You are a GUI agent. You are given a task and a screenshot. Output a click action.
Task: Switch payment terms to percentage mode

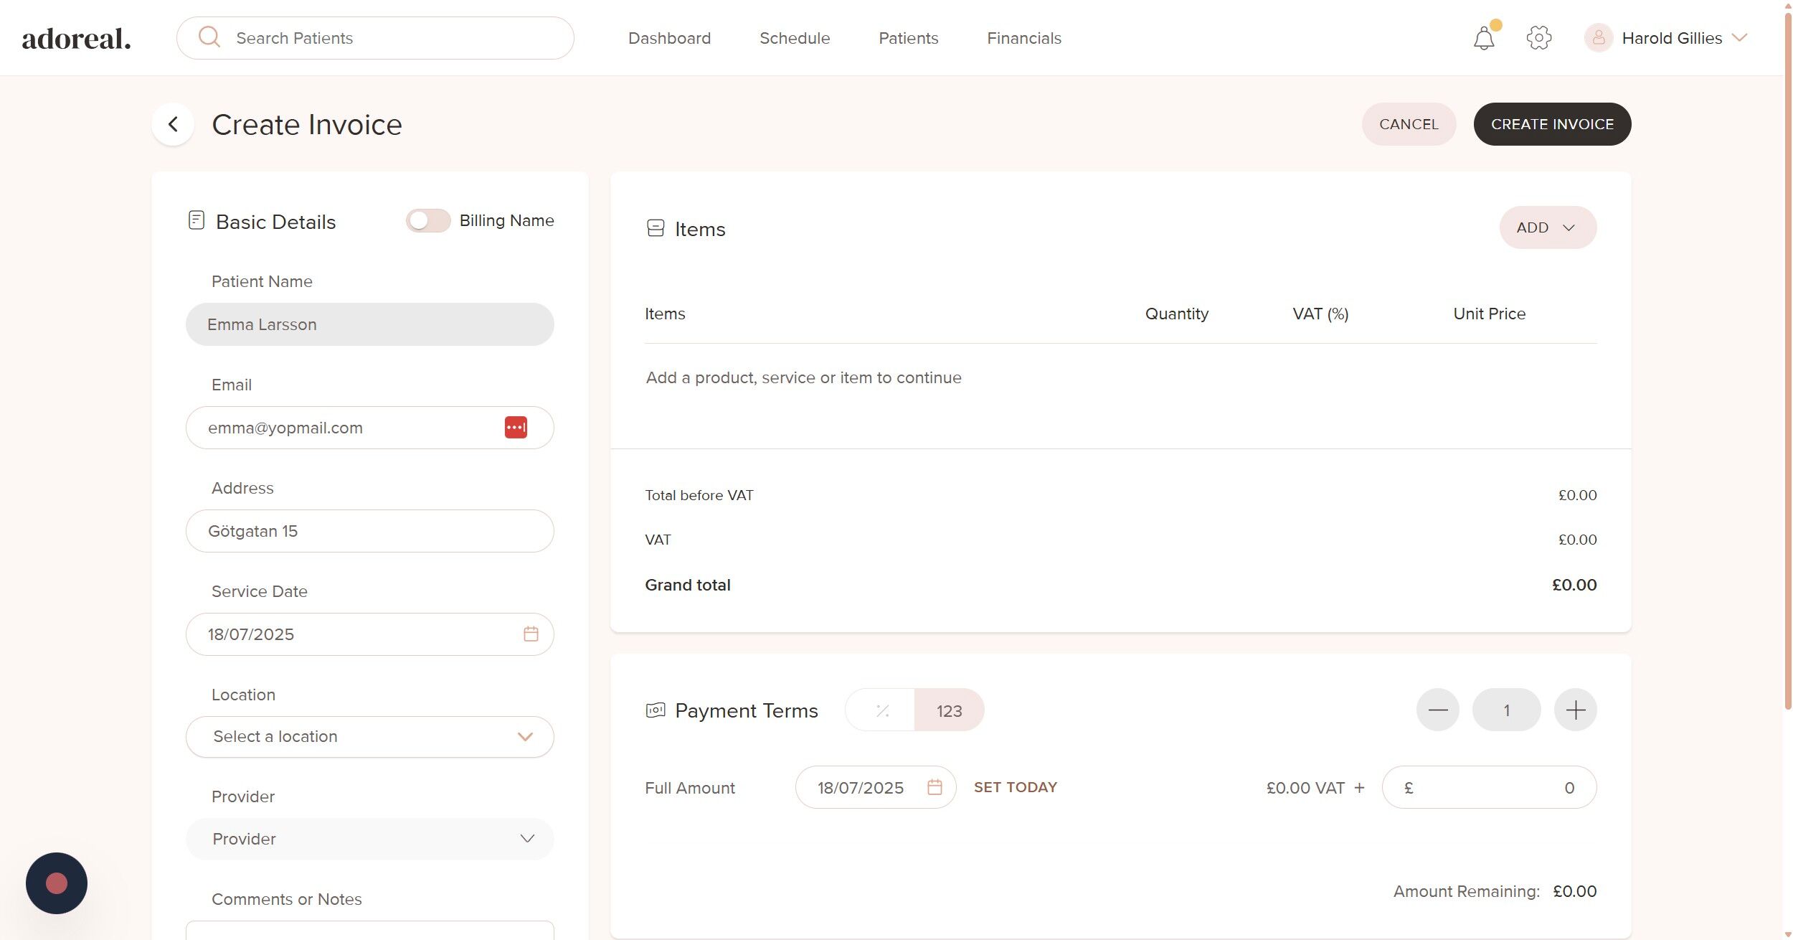(881, 710)
